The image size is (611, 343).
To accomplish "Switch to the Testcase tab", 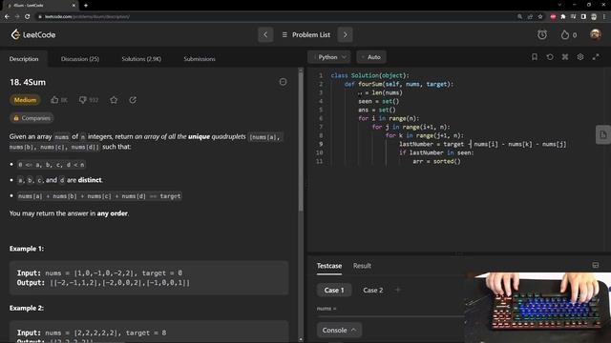I will click(329, 266).
